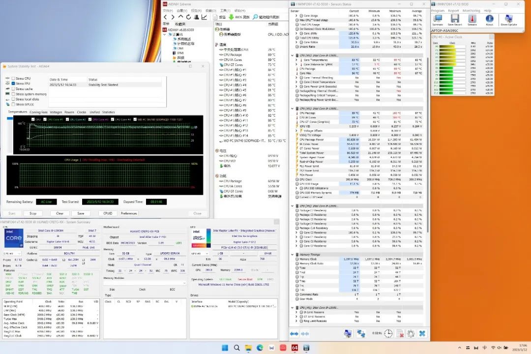531x354 pixels.
Task: Click HWiNFO Summary monitor icon
Action: [x=438, y=19]
